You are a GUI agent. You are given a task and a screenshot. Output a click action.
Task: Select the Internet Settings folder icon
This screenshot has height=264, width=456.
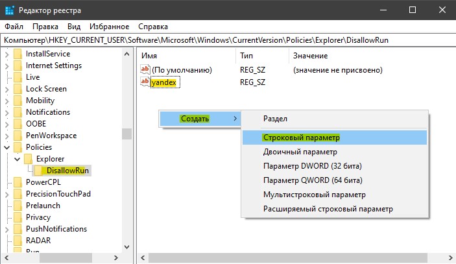18,66
